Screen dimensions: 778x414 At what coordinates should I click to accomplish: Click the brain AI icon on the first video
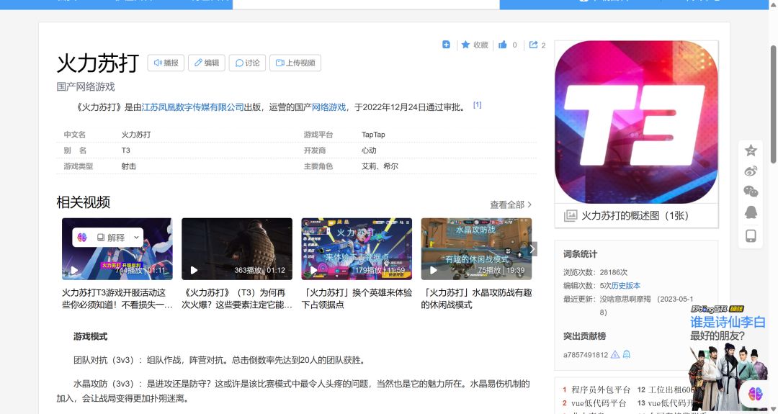tap(82, 238)
